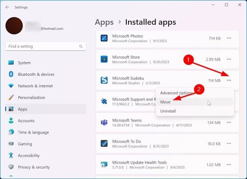Image resolution: width=247 pixels, height=179 pixels.
Task: Click the 714 KB size of Photos
Action: 215,38
